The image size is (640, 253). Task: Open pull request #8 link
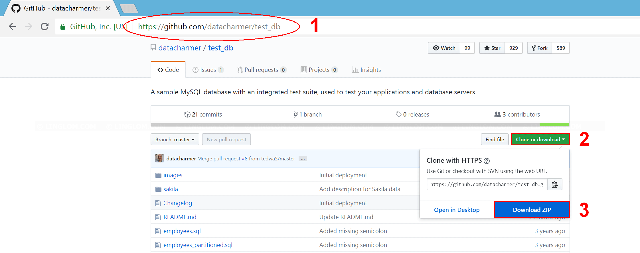245,159
